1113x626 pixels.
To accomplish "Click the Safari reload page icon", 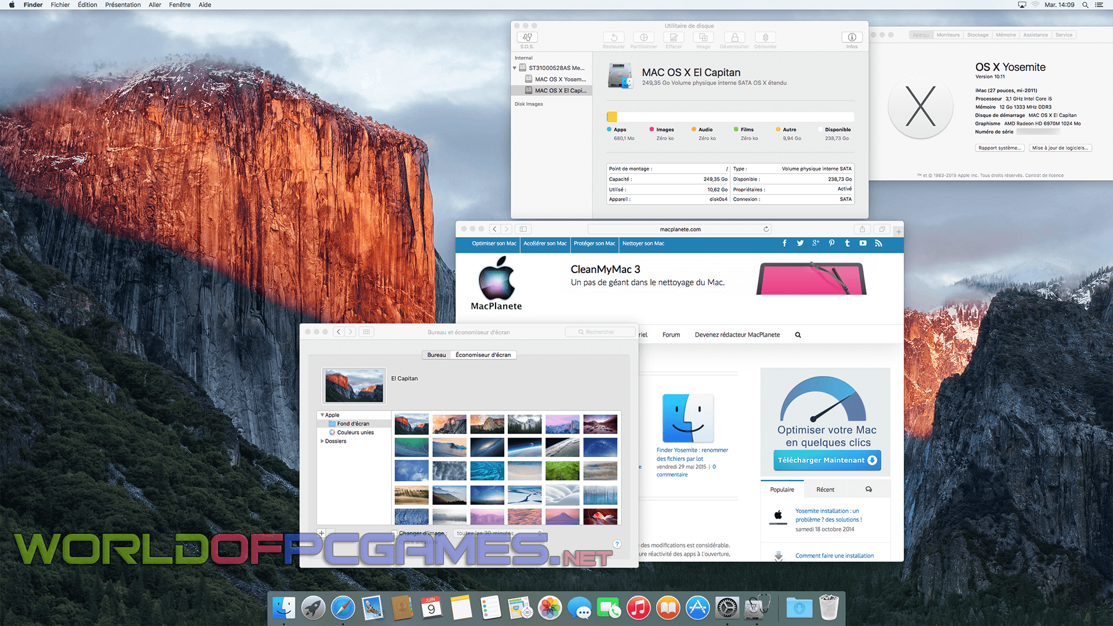I will [x=766, y=230].
